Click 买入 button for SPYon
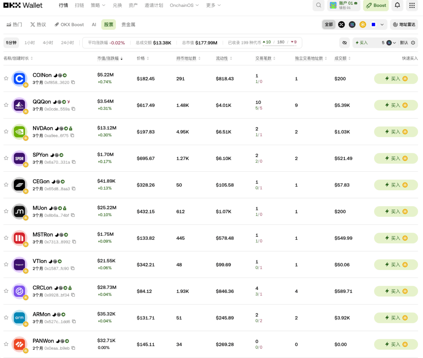This screenshot has height=358, width=423. tap(396, 158)
